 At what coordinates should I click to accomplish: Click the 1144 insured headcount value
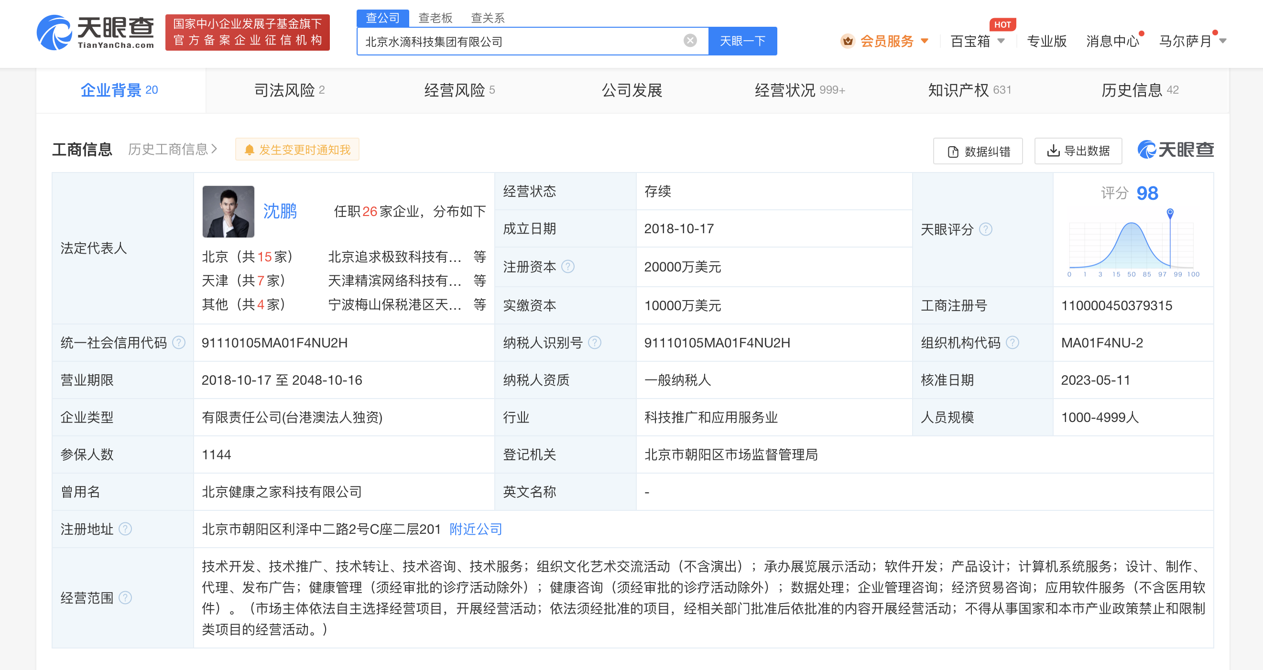pos(216,454)
